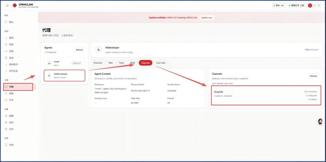Open 概览 overview in the sidebar
Viewport: 326px width, 162px height.
[11, 38]
